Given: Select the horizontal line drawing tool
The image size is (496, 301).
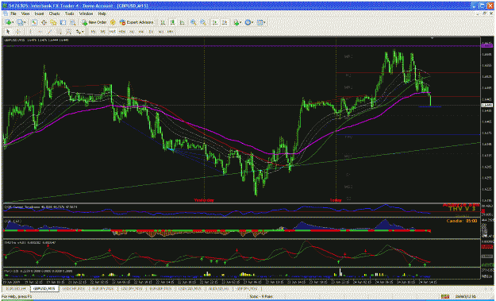Looking at the screenshot, I should (40, 32).
